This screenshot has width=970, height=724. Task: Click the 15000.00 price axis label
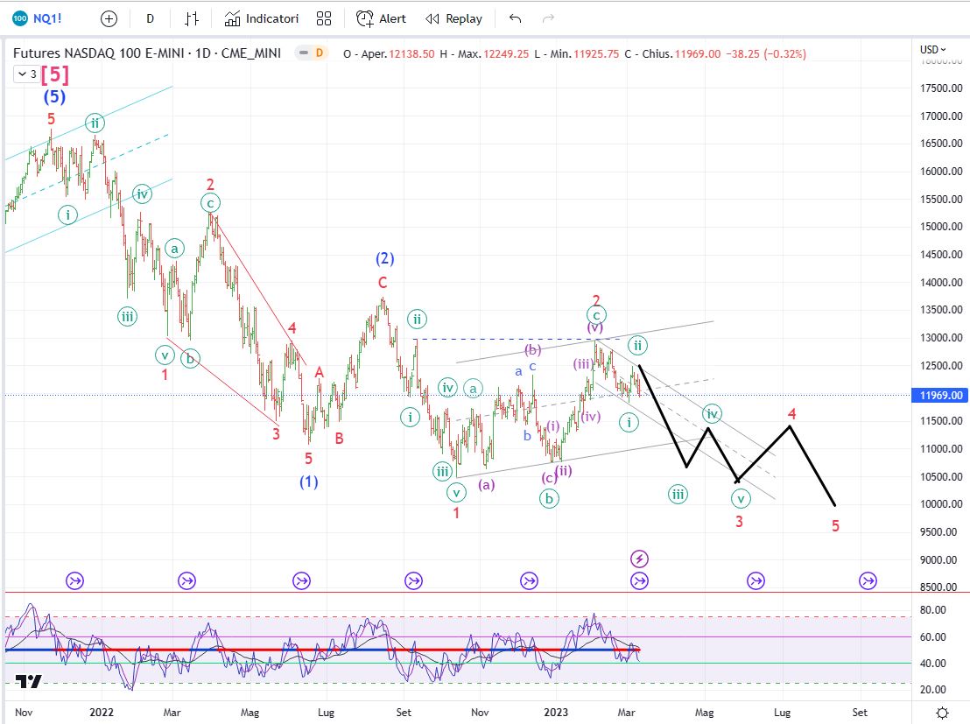(941, 227)
